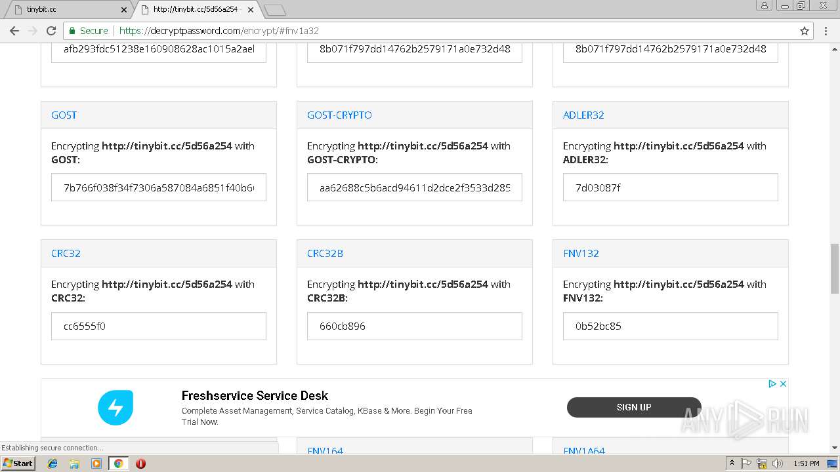Click the address bar URL
The width and height of the screenshot is (840, 472).
click(x=219, y=31)
